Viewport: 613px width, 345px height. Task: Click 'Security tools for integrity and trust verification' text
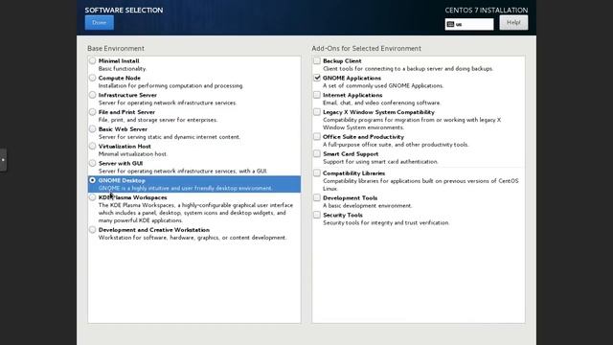386,223
